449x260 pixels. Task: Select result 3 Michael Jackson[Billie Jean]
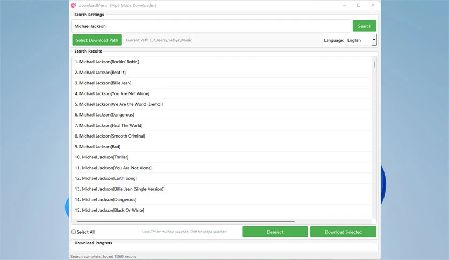point(222,83)
